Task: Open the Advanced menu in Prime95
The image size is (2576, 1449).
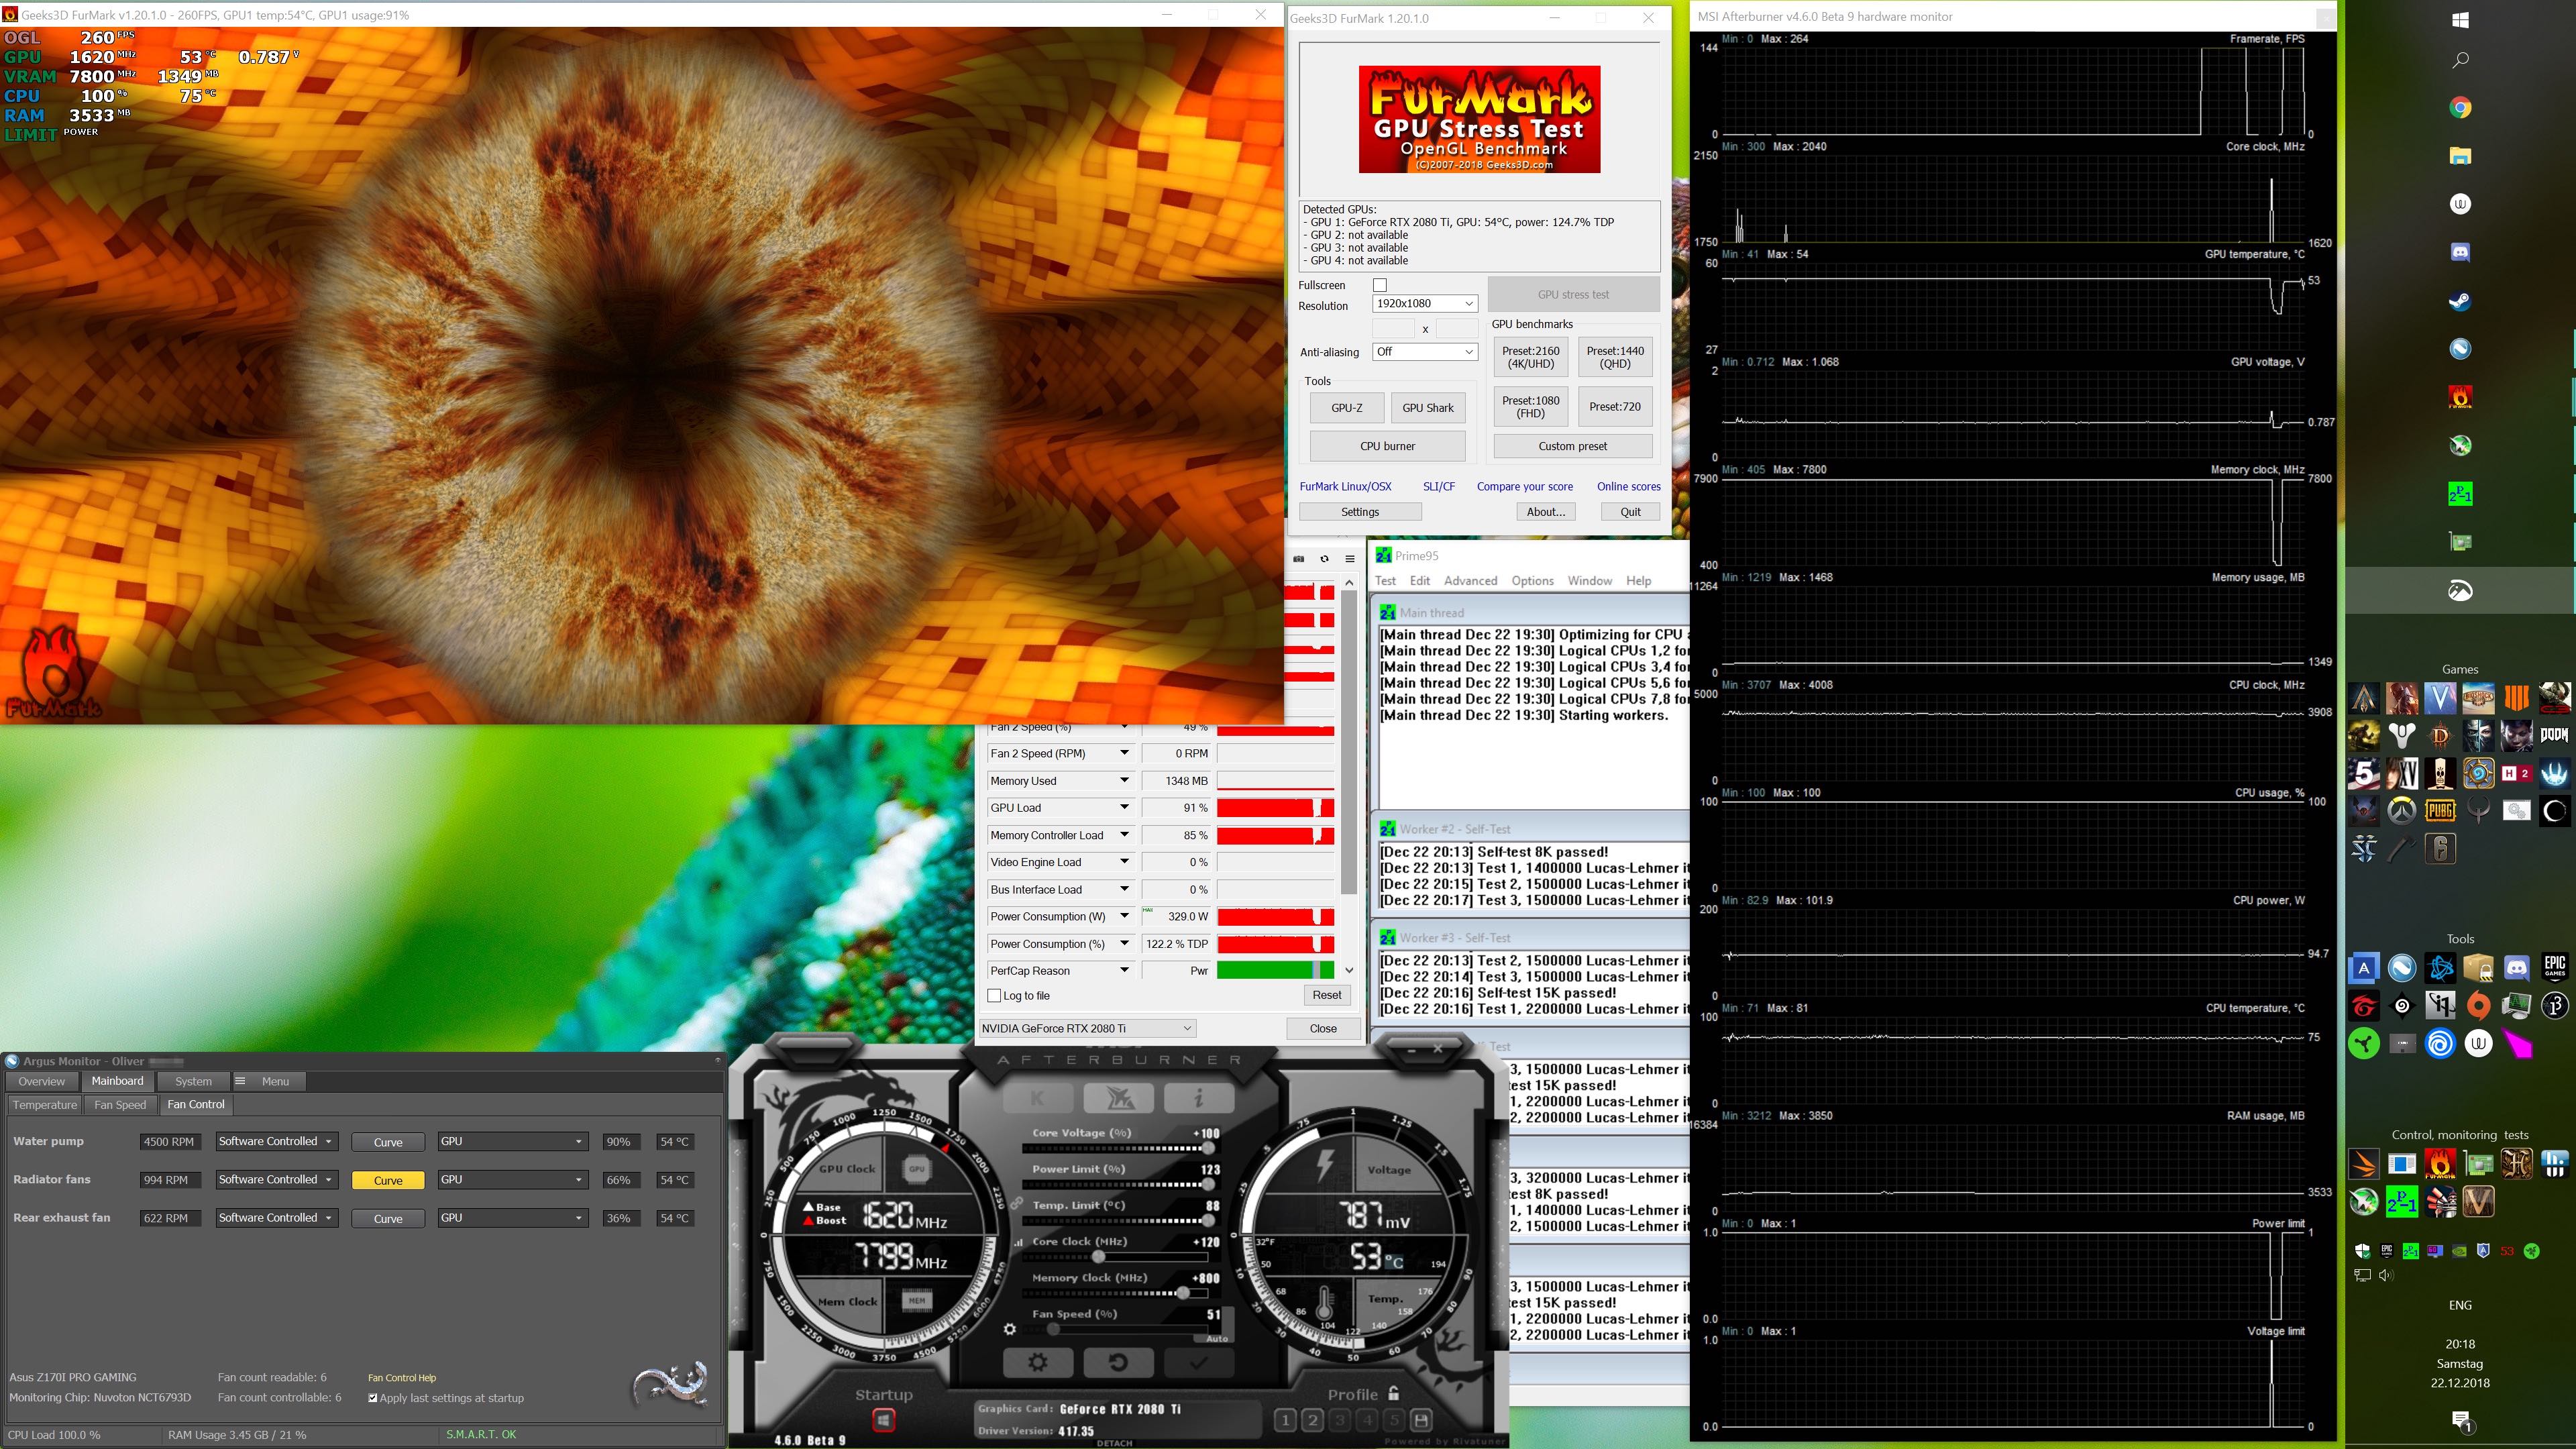Action: point(1470,581)
